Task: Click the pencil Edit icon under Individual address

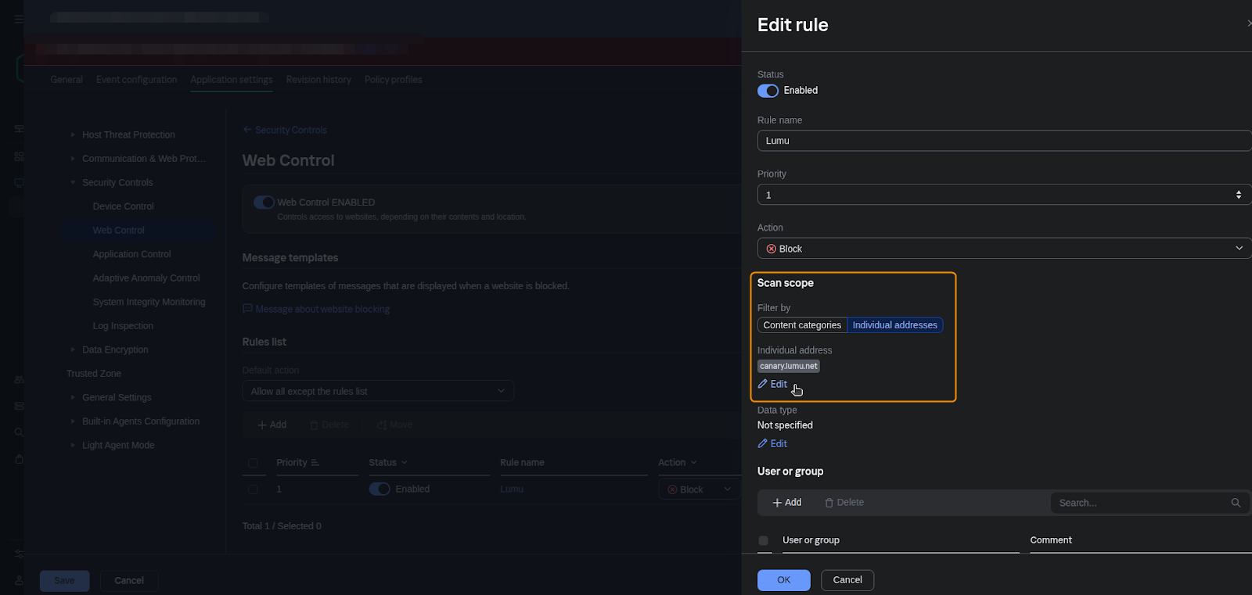Action: click(x=763, y=384)
